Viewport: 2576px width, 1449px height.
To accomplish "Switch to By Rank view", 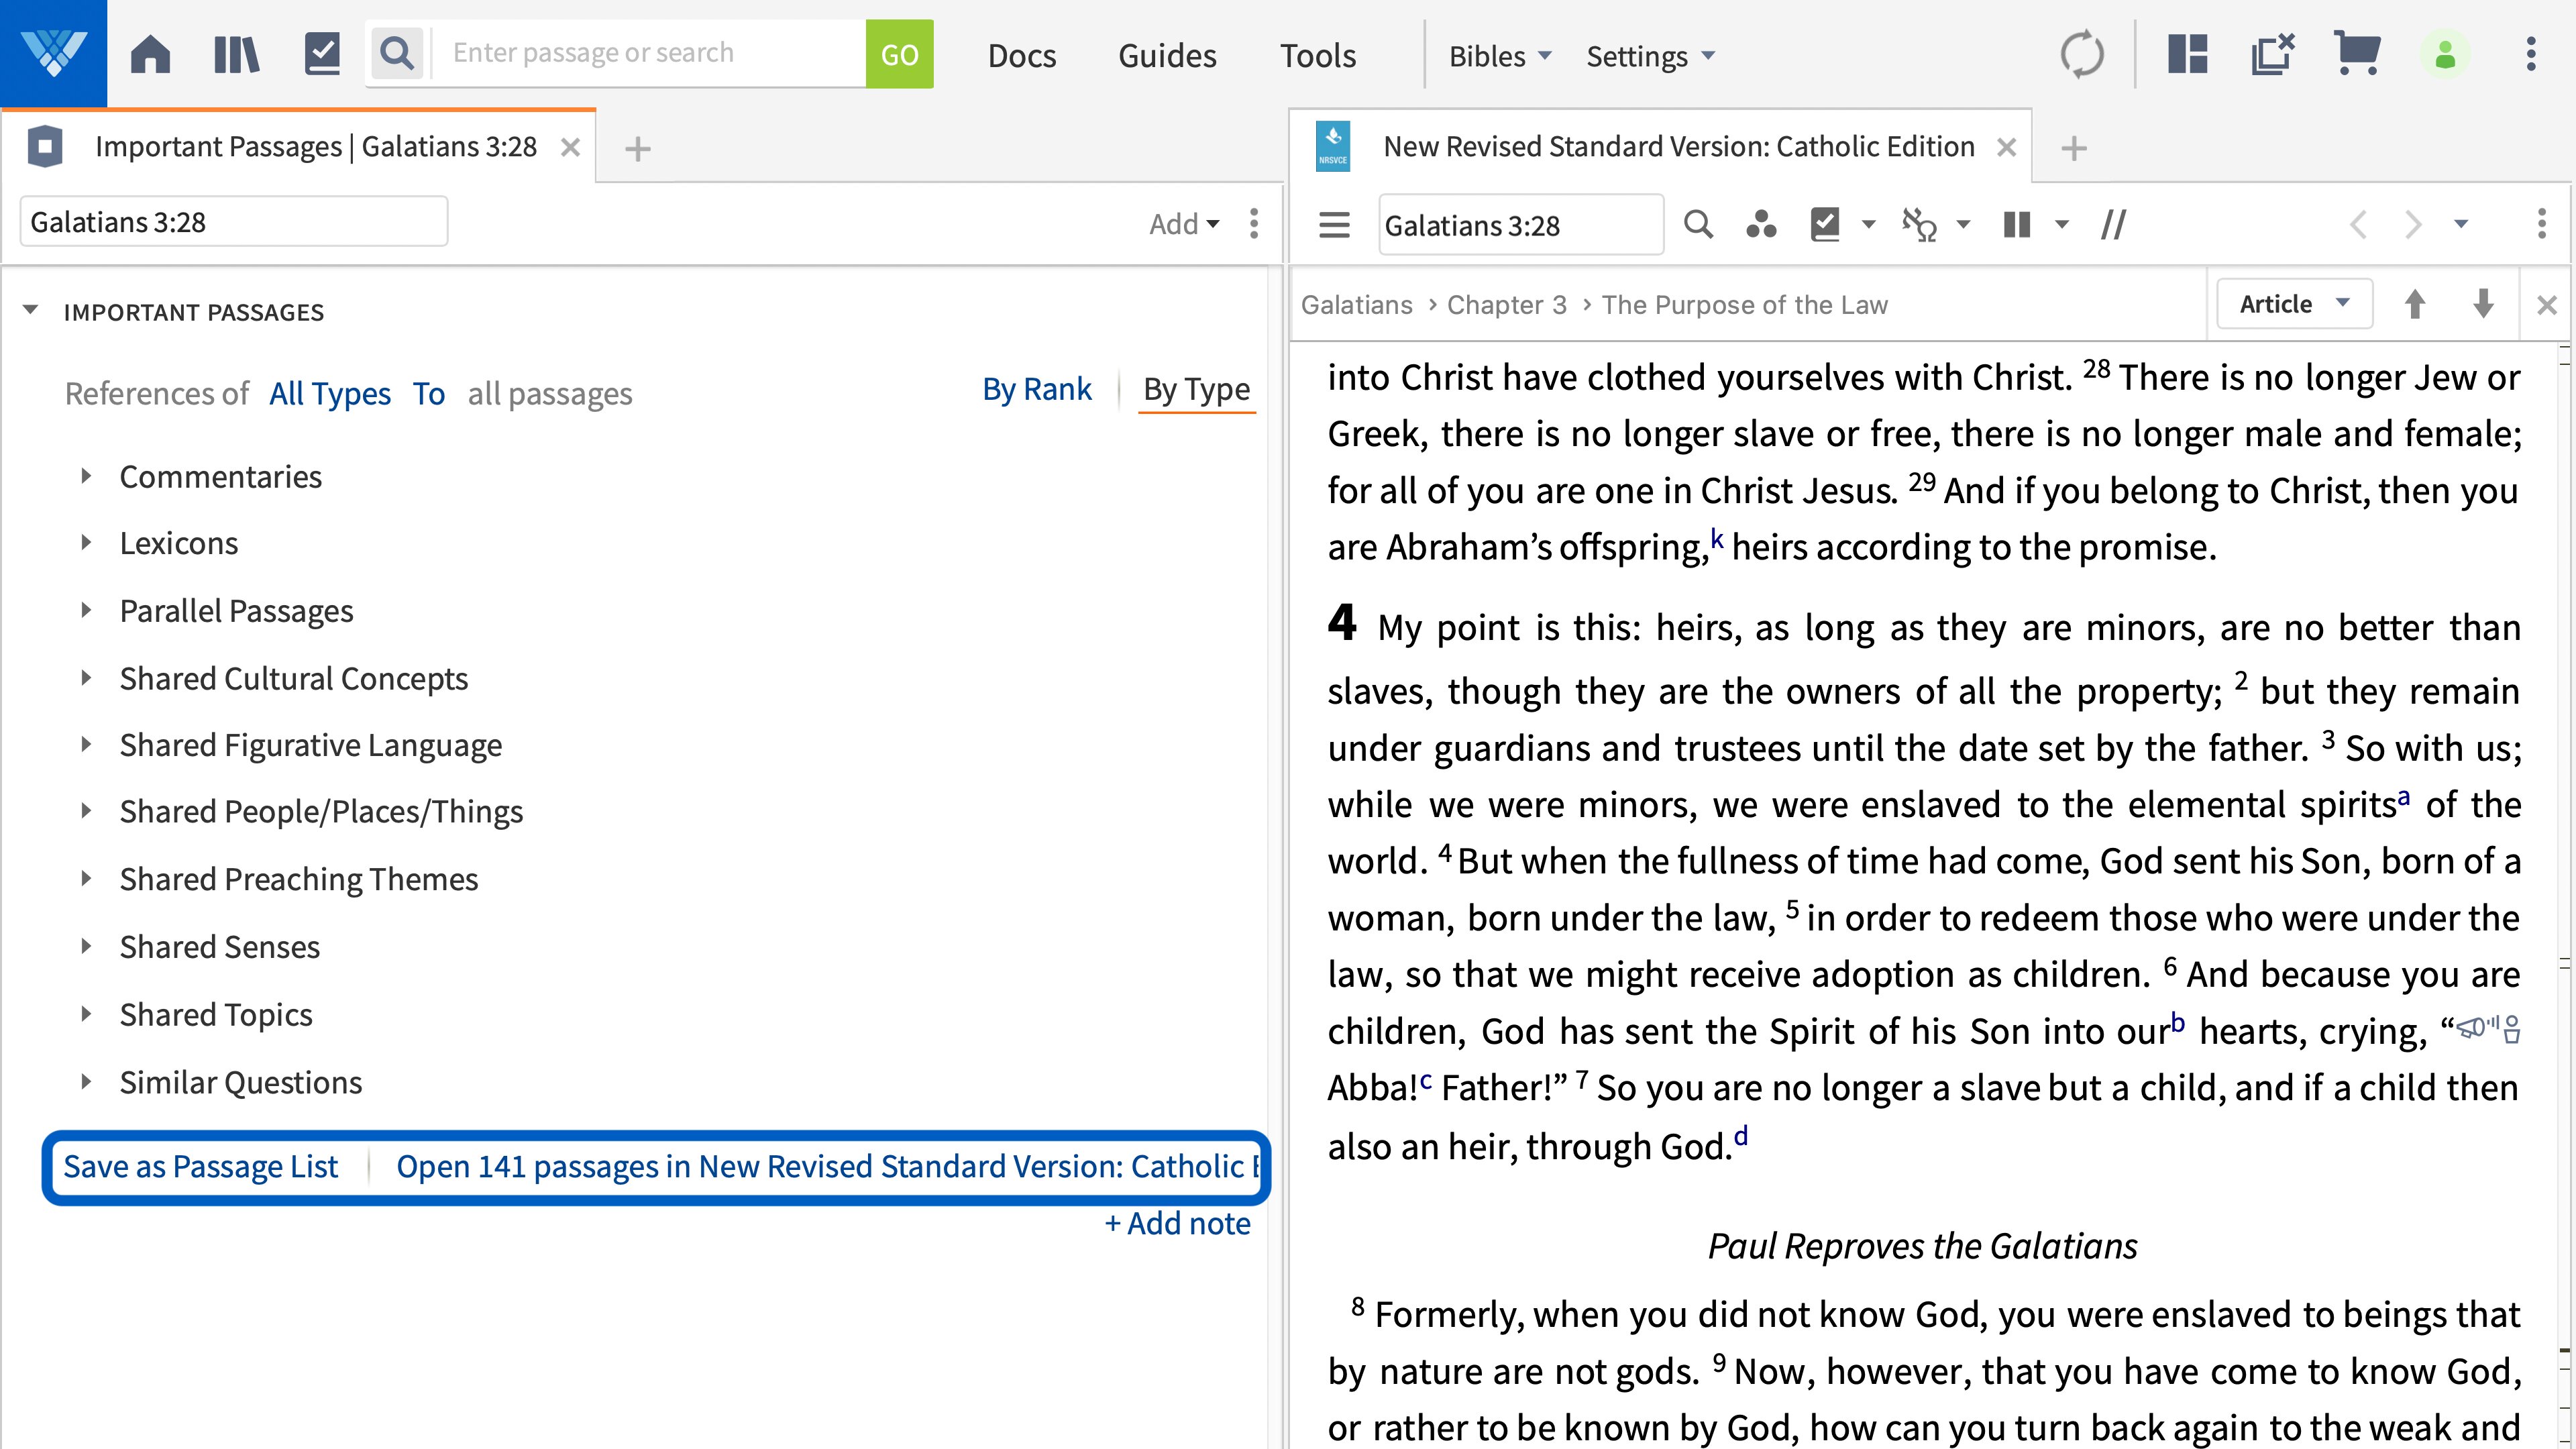I will (1036, 389).
